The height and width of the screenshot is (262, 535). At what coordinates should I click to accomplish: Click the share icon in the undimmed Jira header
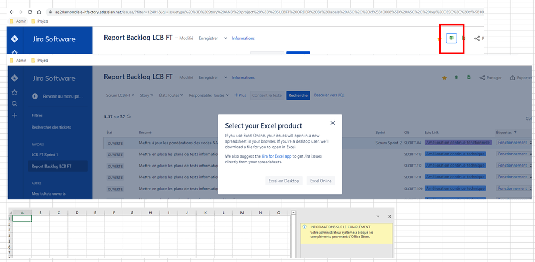(477, 38)
